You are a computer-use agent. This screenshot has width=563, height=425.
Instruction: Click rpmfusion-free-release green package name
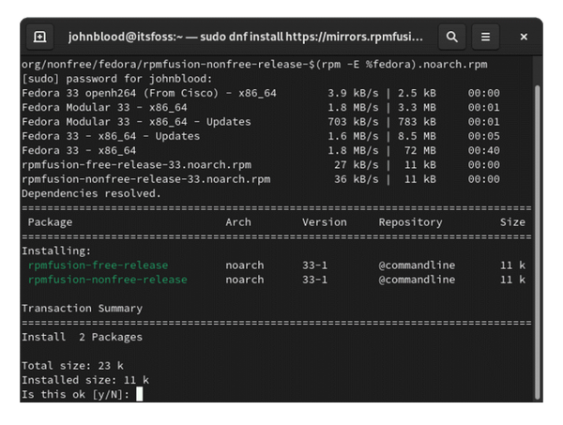(98, 266)
